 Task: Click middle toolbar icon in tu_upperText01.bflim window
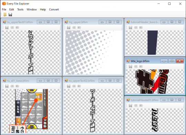tap(12, 28)
